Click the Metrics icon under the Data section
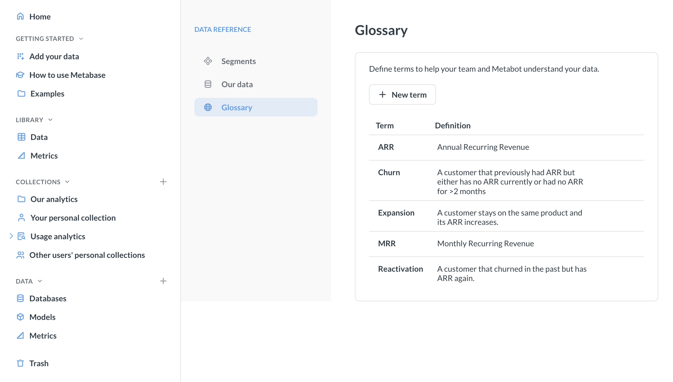The image size is (673, 382). 20,336
